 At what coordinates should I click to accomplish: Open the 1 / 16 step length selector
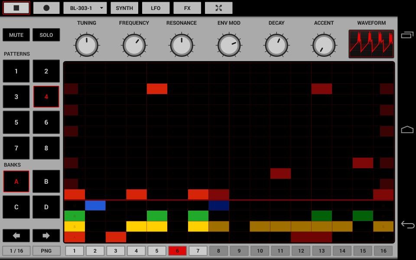coord(16,251)
